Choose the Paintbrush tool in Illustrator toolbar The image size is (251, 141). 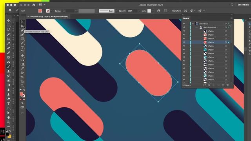coord(22,43)
